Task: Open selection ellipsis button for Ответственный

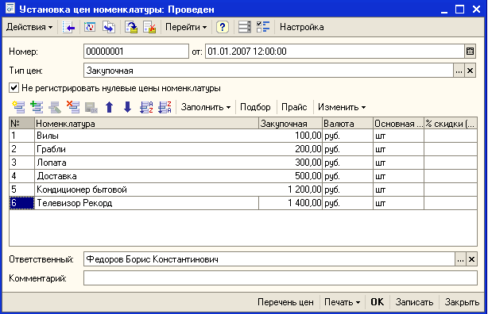Action: (x=460, y=259)
